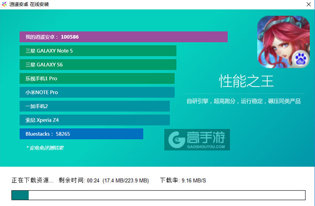Click the 9.16 MB/S download rate
This screenshot has width=315, height=206.
194,180
